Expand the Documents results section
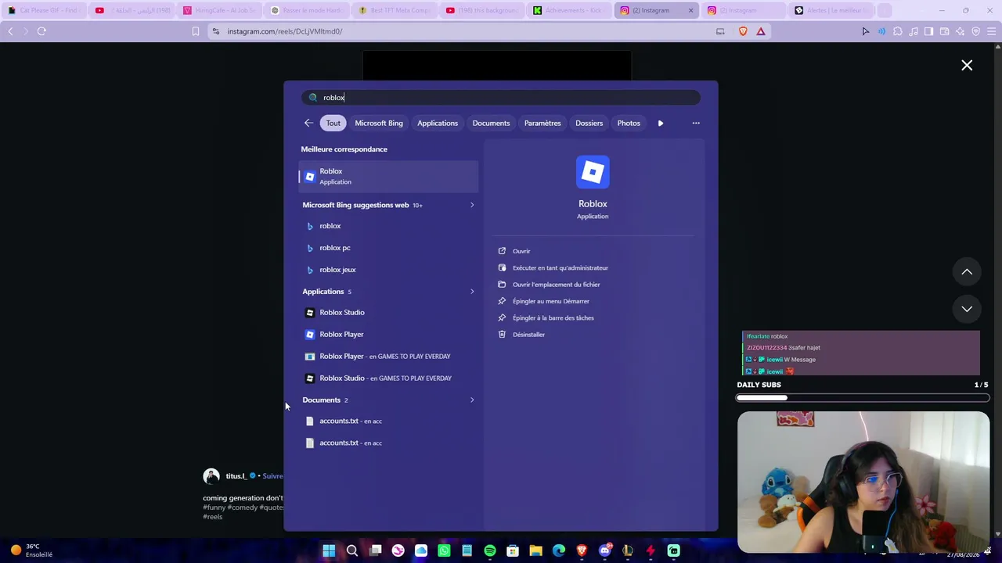This screenshot has height=563, width=1002. tap(472, 400)
